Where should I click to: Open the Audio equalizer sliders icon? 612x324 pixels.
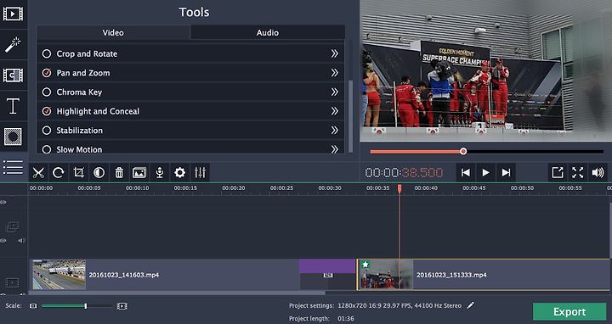click(200, 172)
